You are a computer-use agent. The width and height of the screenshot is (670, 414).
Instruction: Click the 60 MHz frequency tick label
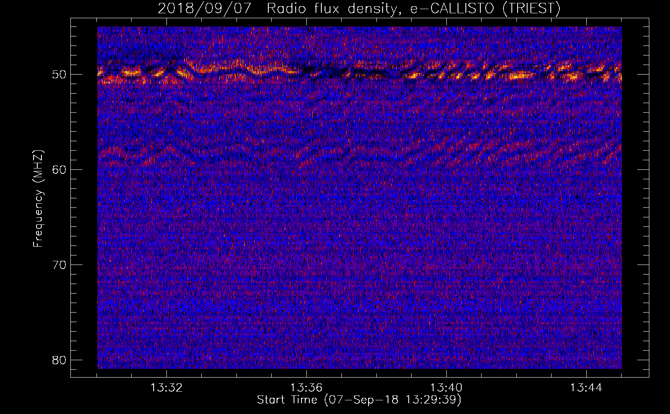point(59,170)
